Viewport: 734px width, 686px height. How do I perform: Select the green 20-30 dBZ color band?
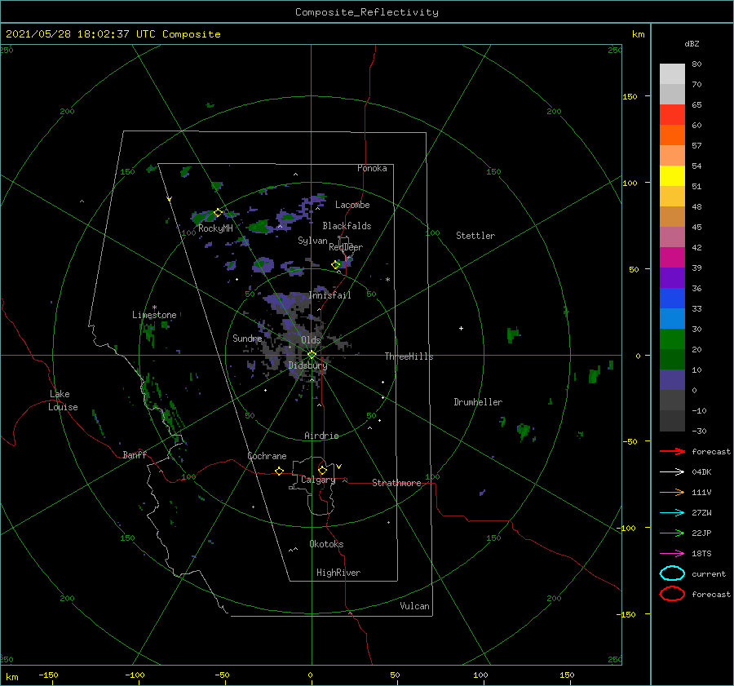672,339
